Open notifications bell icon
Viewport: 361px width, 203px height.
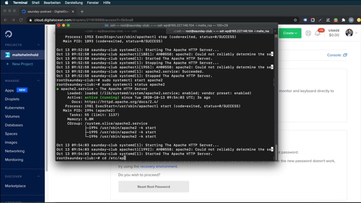click(x=318, y=34)
